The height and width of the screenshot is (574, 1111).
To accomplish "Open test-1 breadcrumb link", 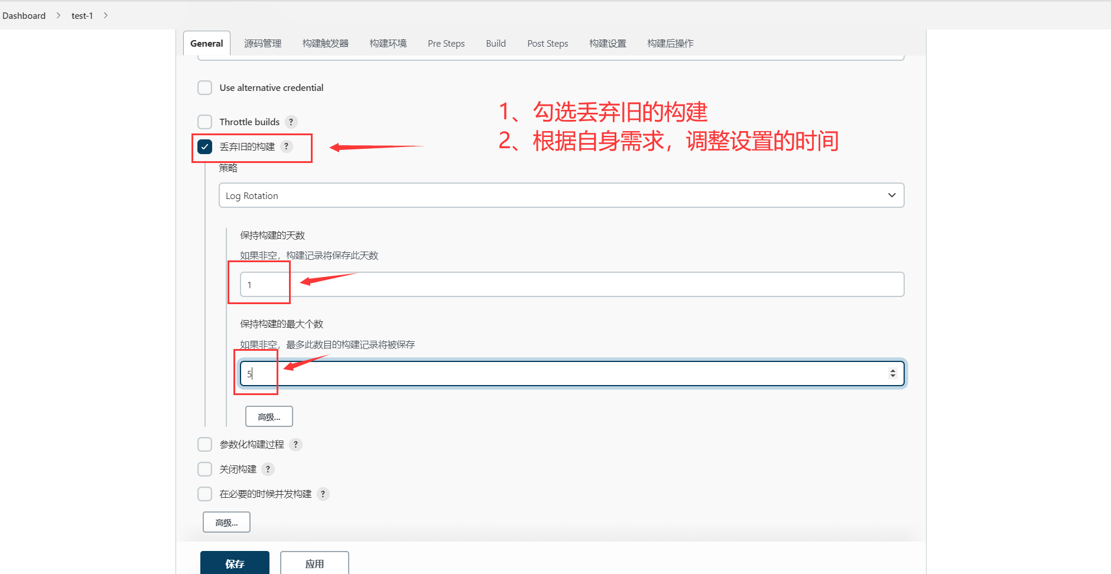I will pos(82,15).
